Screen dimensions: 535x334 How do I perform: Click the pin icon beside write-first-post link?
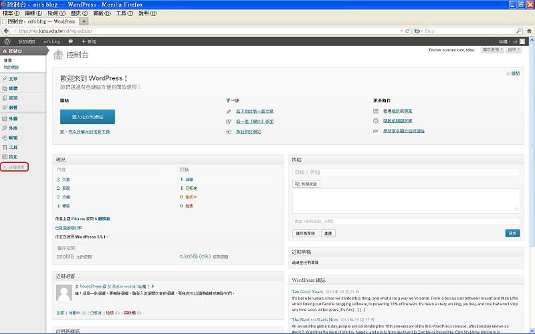[x=229, y=111]
